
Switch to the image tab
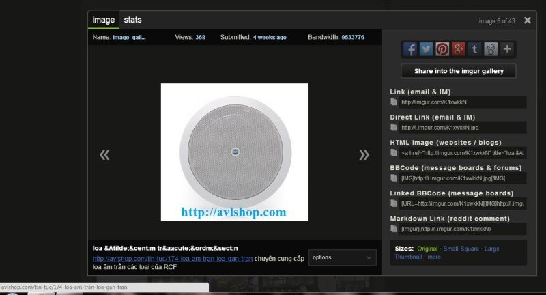(104, 20)
